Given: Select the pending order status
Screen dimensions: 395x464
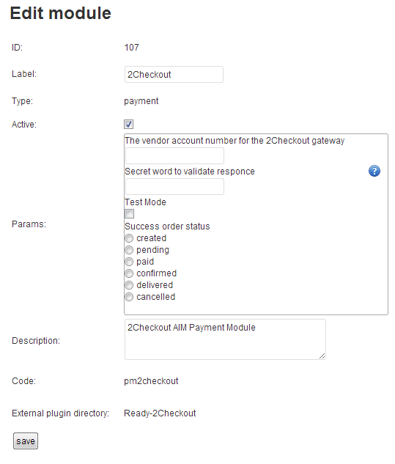Looking at the screenshot, I should click(x=129, y=250).
